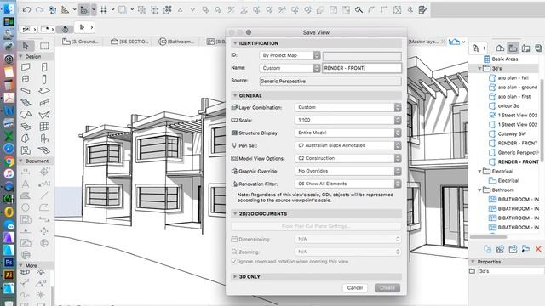Open the Pen Set dropdown
Image resolution: width=545 pixels, height=306 pixels.
[x=348, y=145]
